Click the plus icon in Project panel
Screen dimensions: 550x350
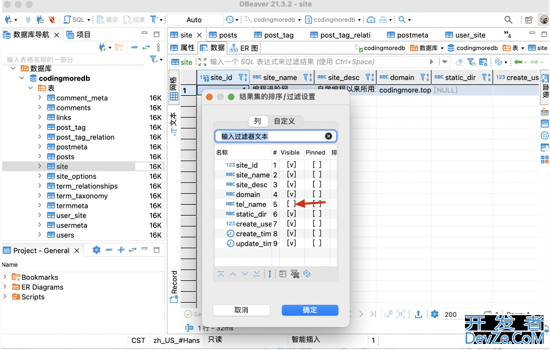pyautogui.click(x=121, y=250)
